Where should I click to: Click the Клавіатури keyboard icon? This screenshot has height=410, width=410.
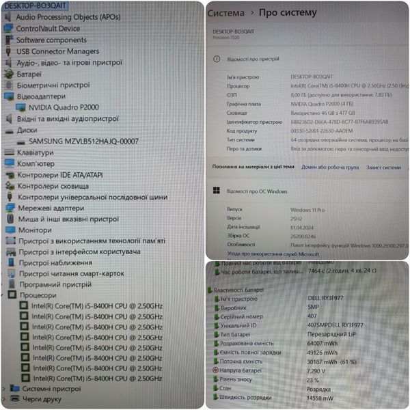(10, 152)
